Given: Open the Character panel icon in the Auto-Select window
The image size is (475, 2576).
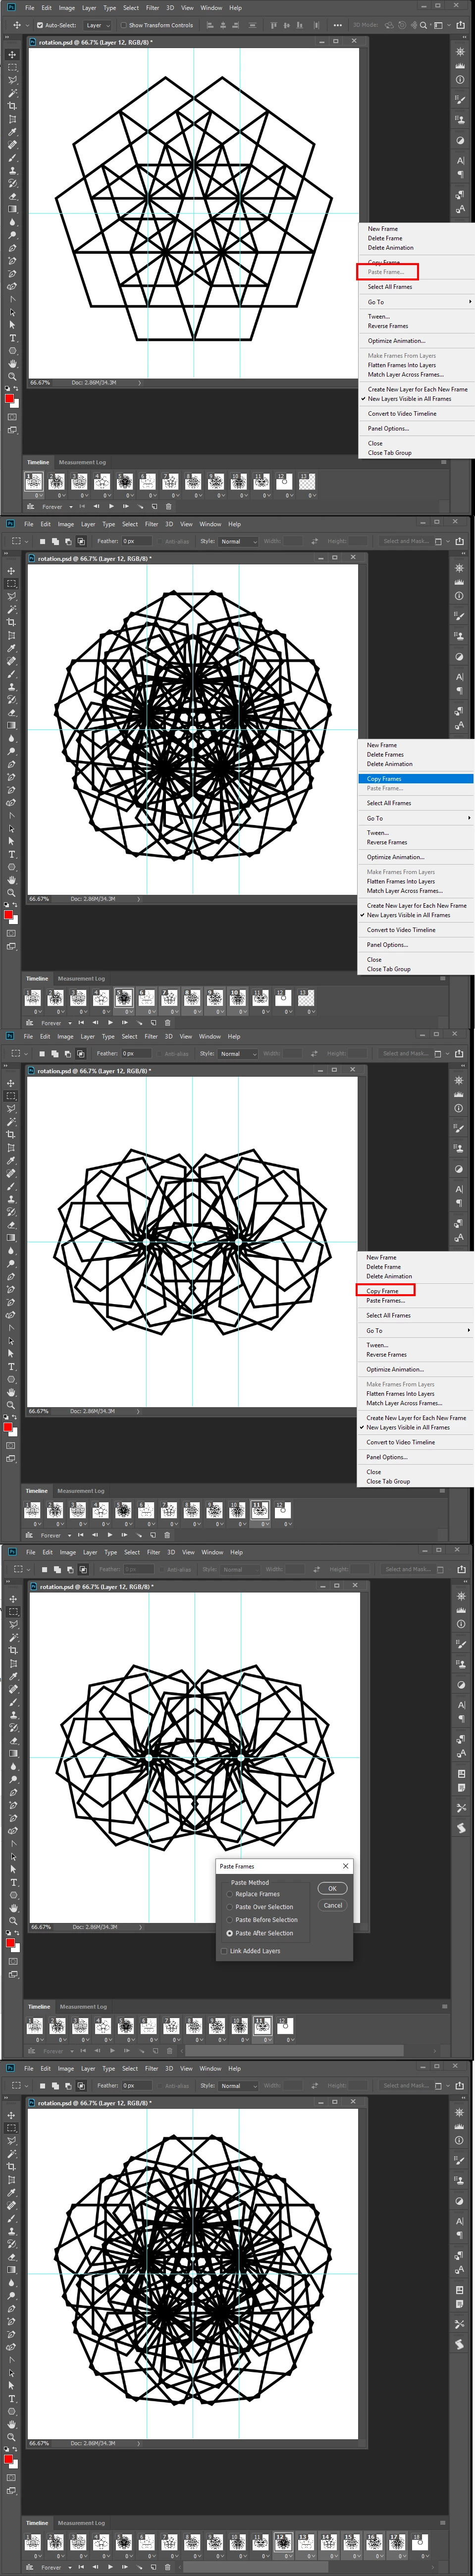Looking at the screenshot, I should pos(460,160).
